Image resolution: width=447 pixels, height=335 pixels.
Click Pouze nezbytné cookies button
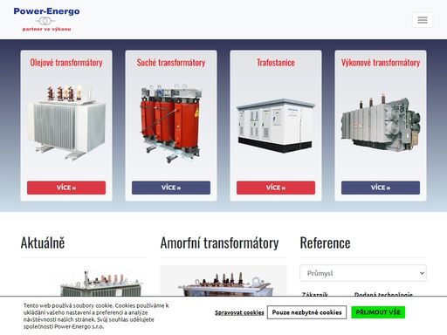(x=306, y=312)
